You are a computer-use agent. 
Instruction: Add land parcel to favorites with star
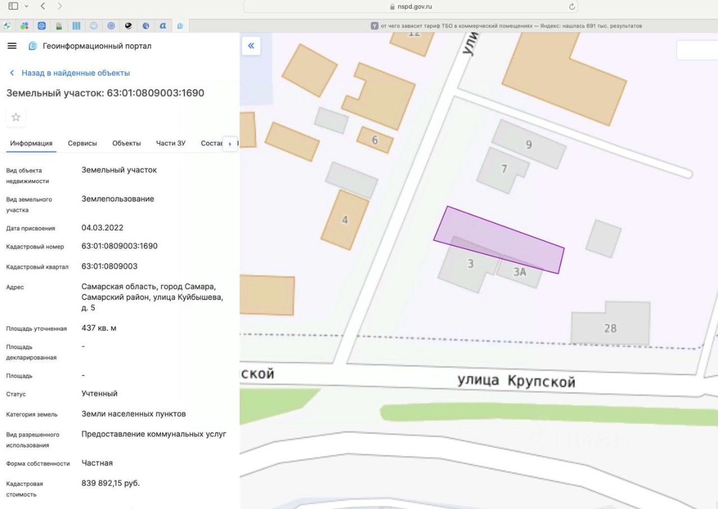[16, 117]
